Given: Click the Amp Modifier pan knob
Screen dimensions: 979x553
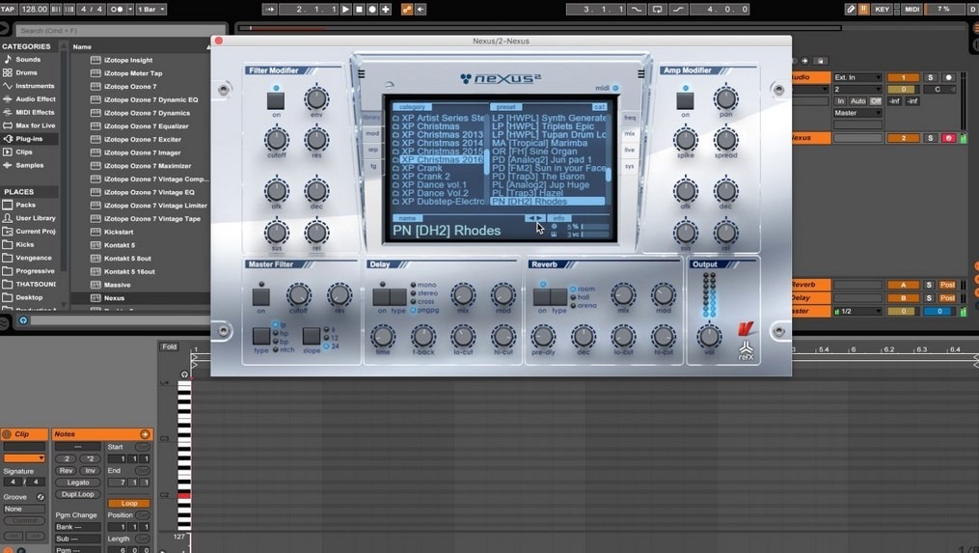Looking at the screenshot, I should (x=725, y=98).
